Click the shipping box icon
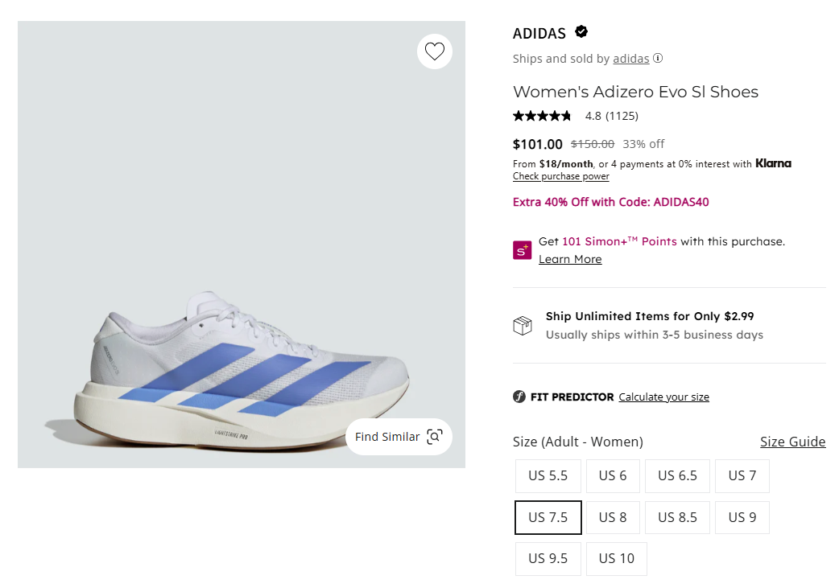This screenshot has width=839, height=588. (523, 326)
